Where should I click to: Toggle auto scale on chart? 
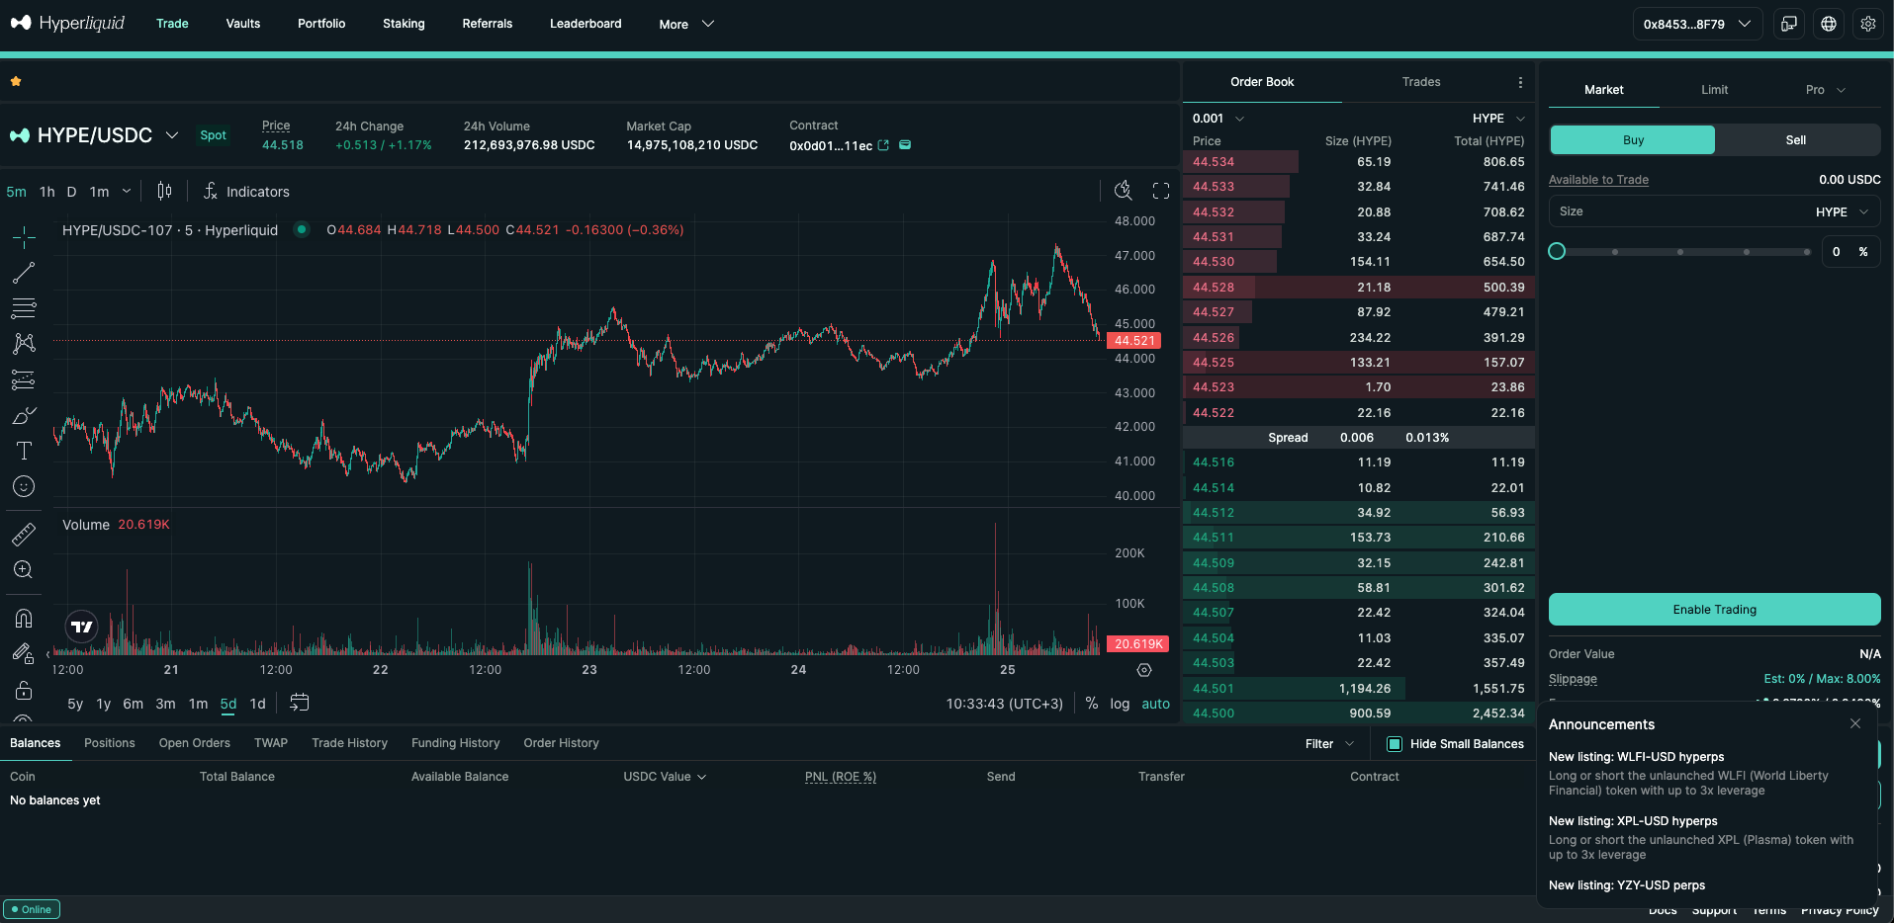click(x=1156, y=704)
